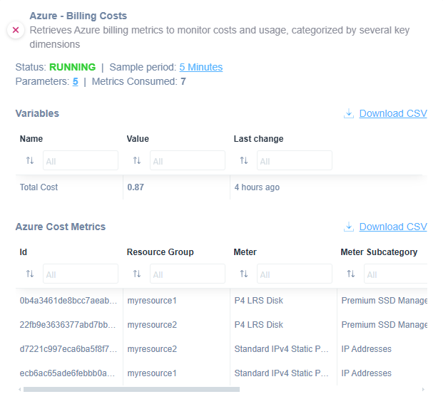Focus the Meter filter field
443x404 pixels.
[x=295, y=274]
